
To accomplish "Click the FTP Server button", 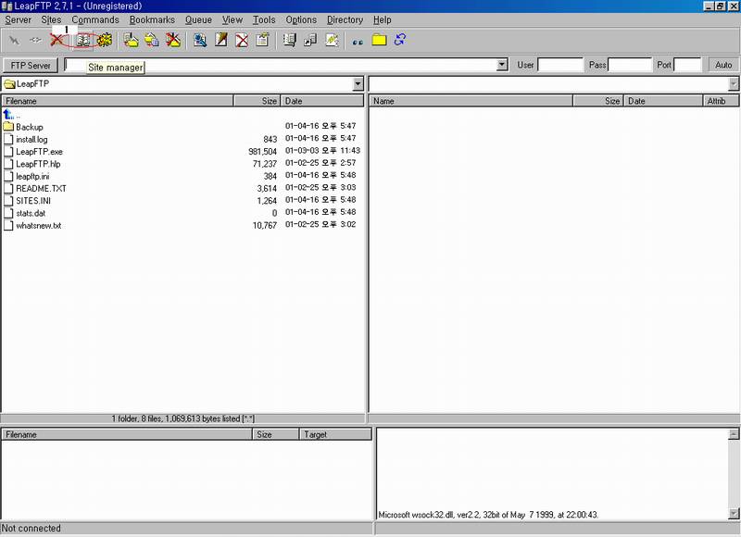I will (31, 65).
